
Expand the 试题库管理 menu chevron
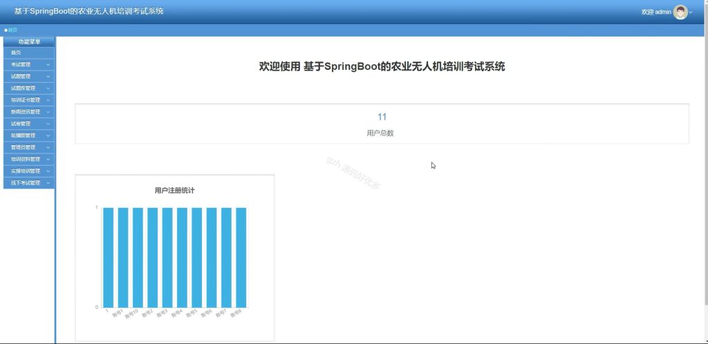tap(48, 88)
